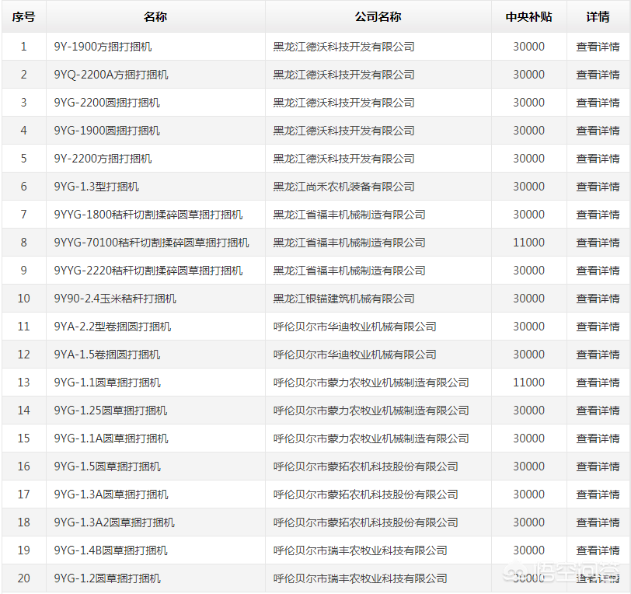Click the 序号 column header
631x594 pixels.
pos(24,17)
